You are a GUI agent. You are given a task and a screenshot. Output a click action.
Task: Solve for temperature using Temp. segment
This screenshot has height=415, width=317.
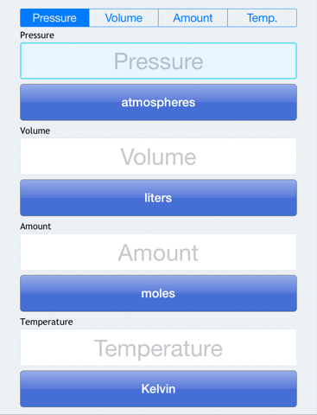(262, 18)
